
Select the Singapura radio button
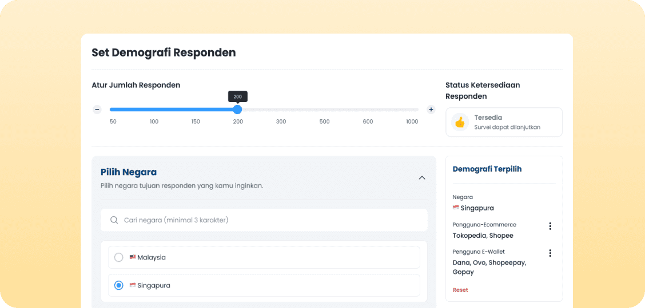click(x=118, y=285)
